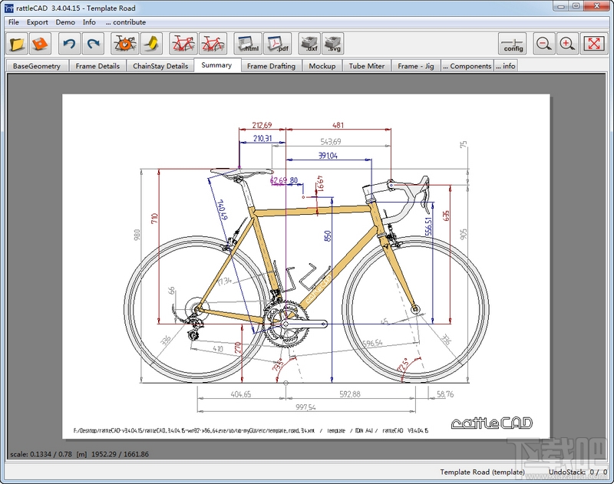Click the 212,69 red saddle offset dimension
This screenshot has height=484, width=614.
(x=262, y=125)
